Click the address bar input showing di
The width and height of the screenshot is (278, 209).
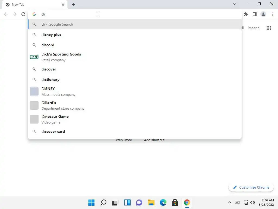tap(135, 14)
